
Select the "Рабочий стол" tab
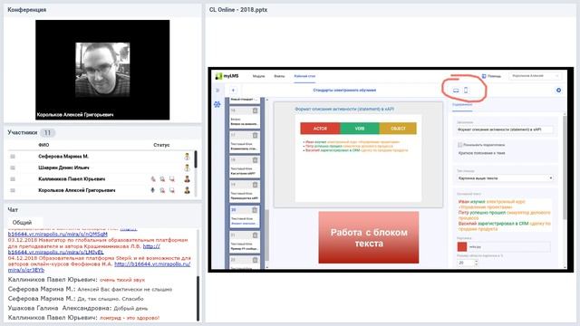tap(304, 76)
